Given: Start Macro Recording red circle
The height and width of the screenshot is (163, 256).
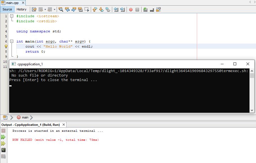Looking at the screenshot, I should (x=131, y=10).
